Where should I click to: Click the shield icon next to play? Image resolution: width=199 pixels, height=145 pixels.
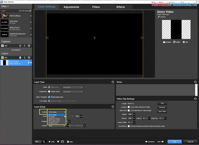(x=58, y=142)
